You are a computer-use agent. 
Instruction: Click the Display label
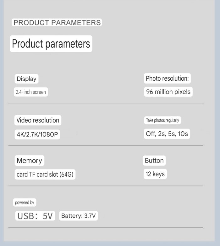(26, 79)
